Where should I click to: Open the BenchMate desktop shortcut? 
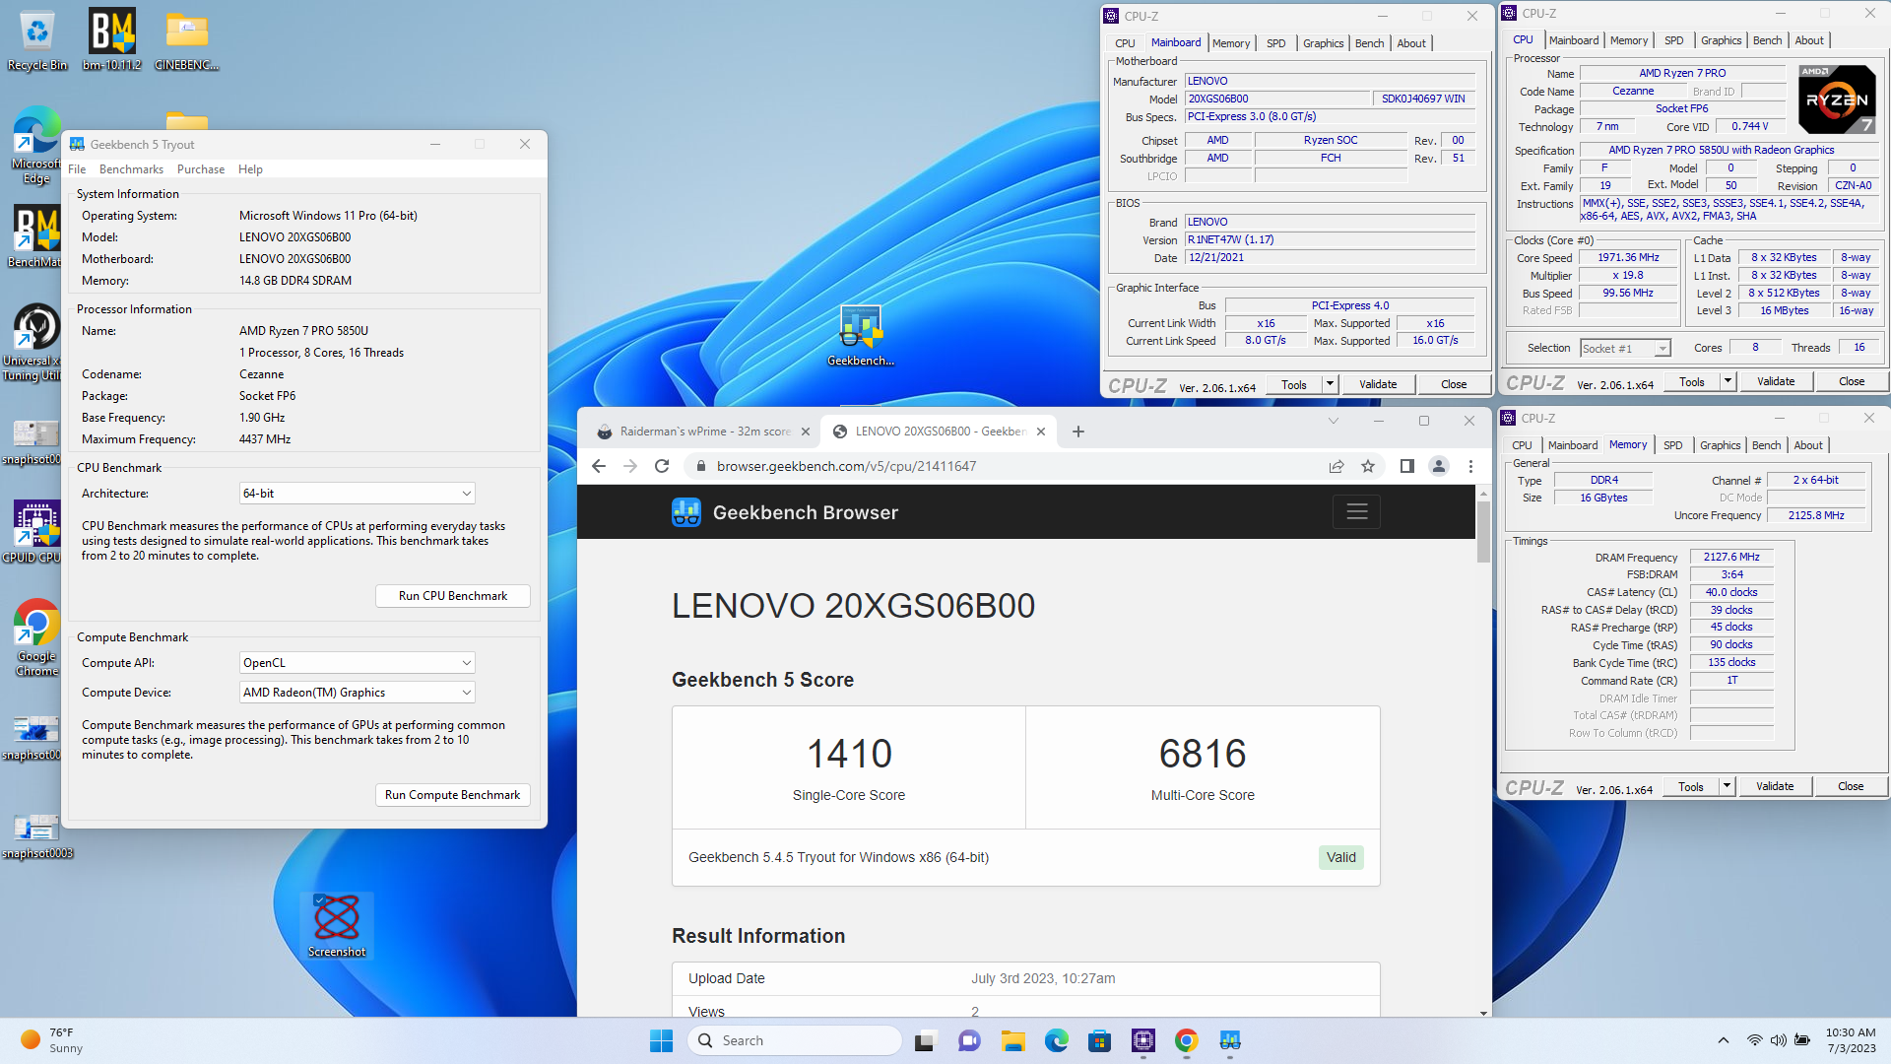[36, 236]
